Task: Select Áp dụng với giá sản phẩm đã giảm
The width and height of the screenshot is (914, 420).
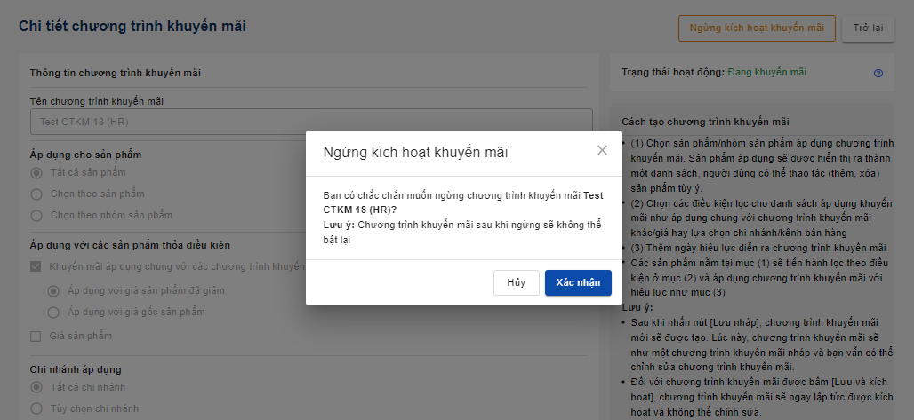Action: coord(53,290)
